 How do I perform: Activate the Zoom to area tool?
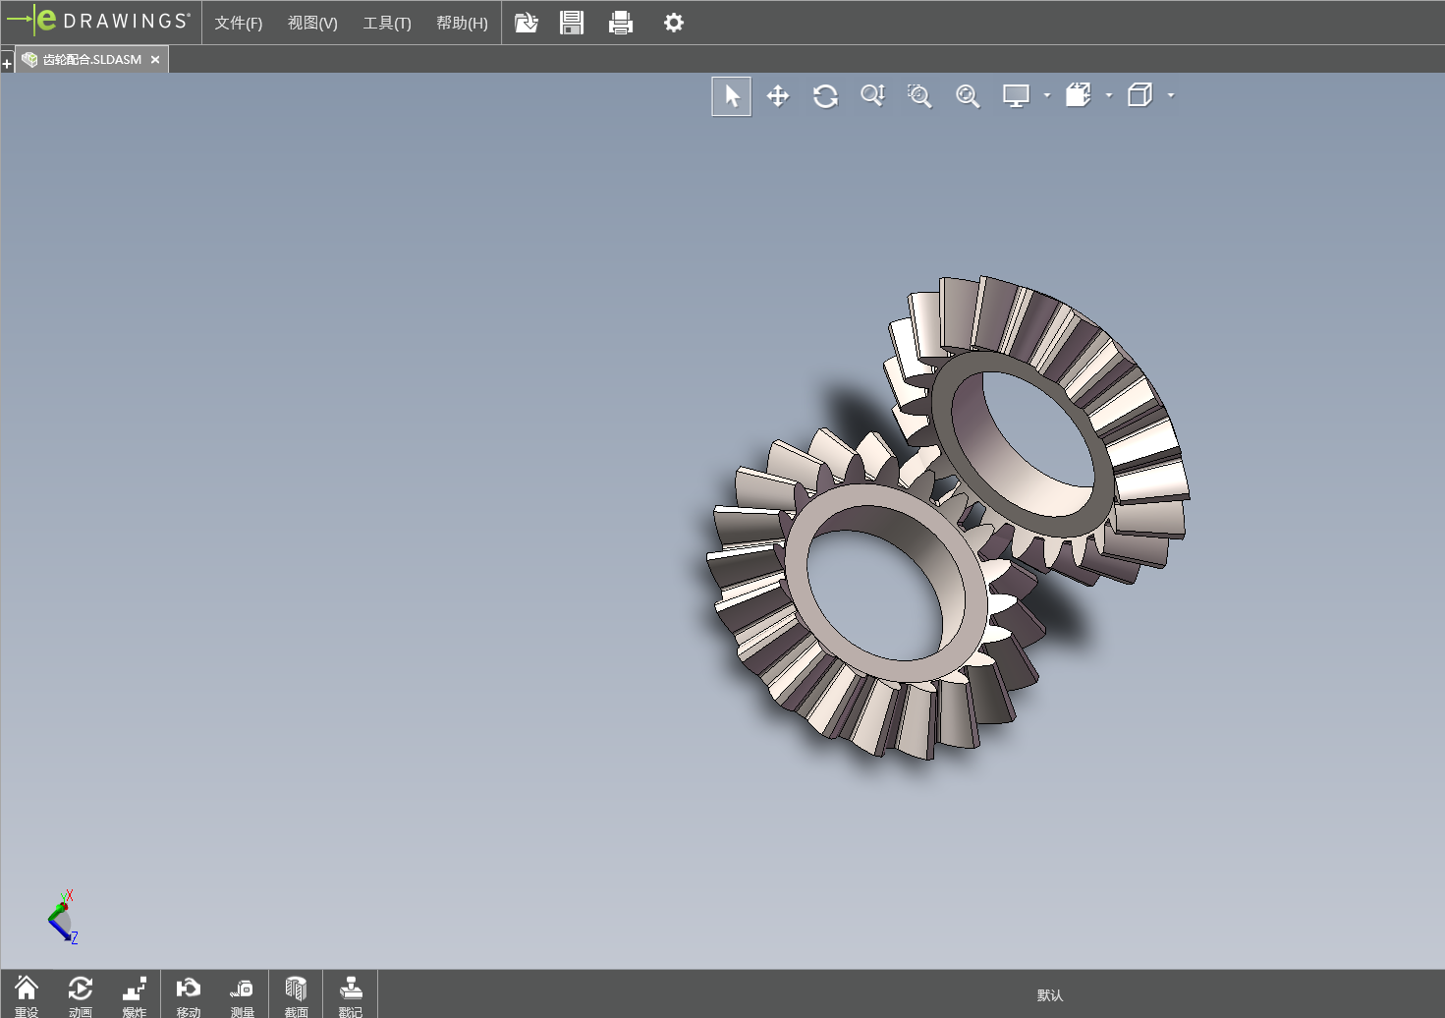pos(919,95)
